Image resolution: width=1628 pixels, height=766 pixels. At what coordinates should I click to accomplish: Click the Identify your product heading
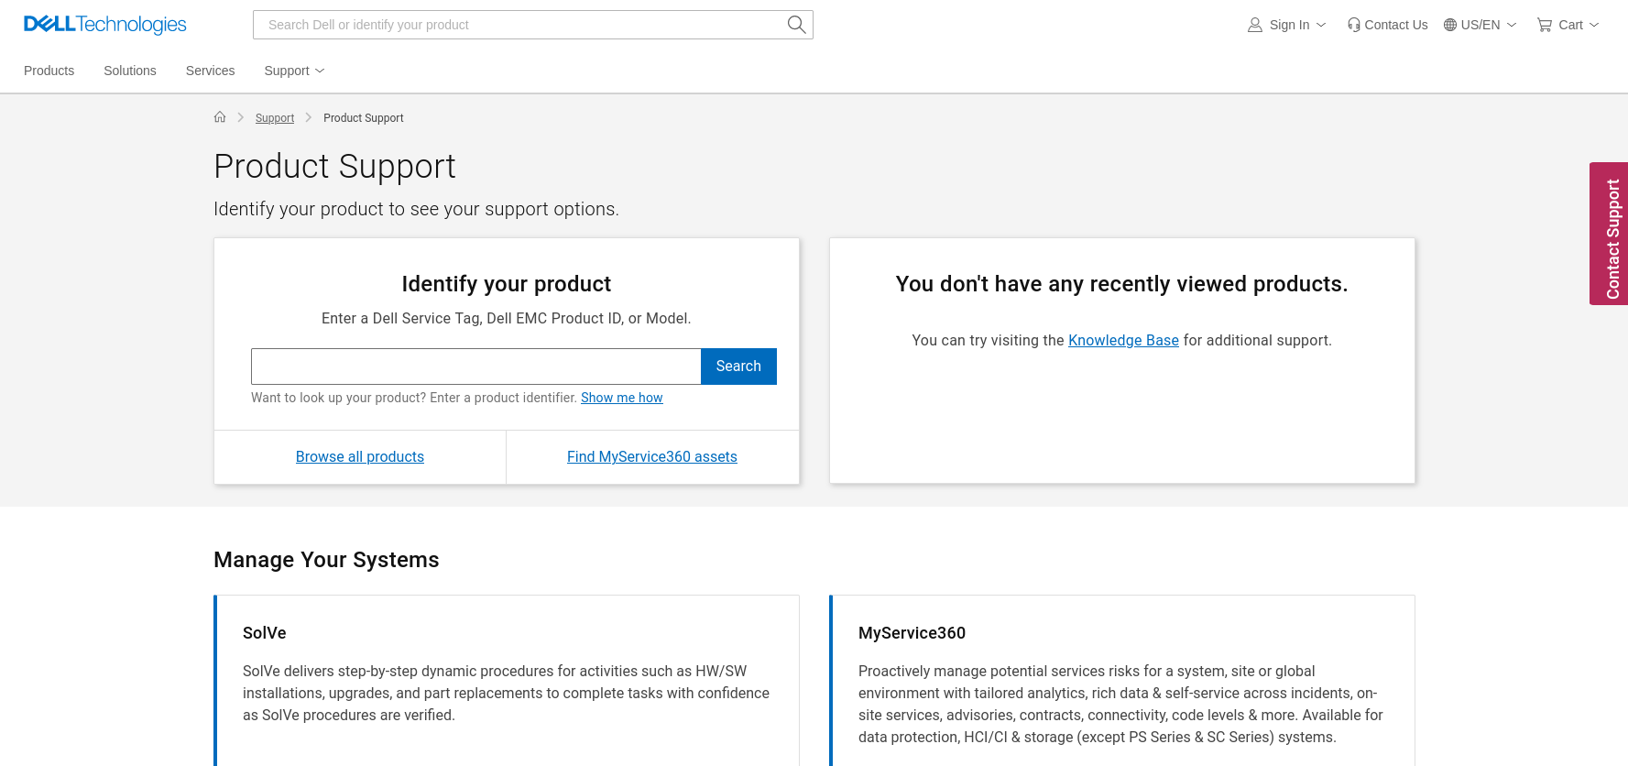coord(507,284)
